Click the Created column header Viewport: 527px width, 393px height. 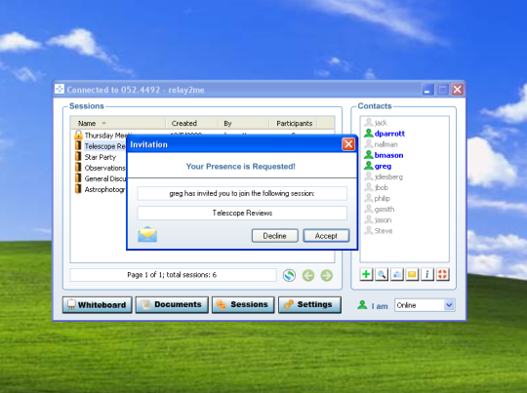click(191, 123)
